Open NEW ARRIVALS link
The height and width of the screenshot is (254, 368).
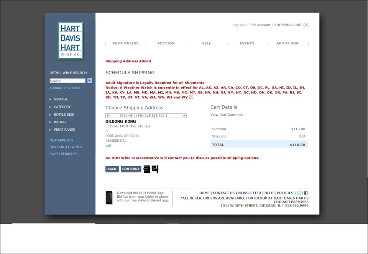61,140
